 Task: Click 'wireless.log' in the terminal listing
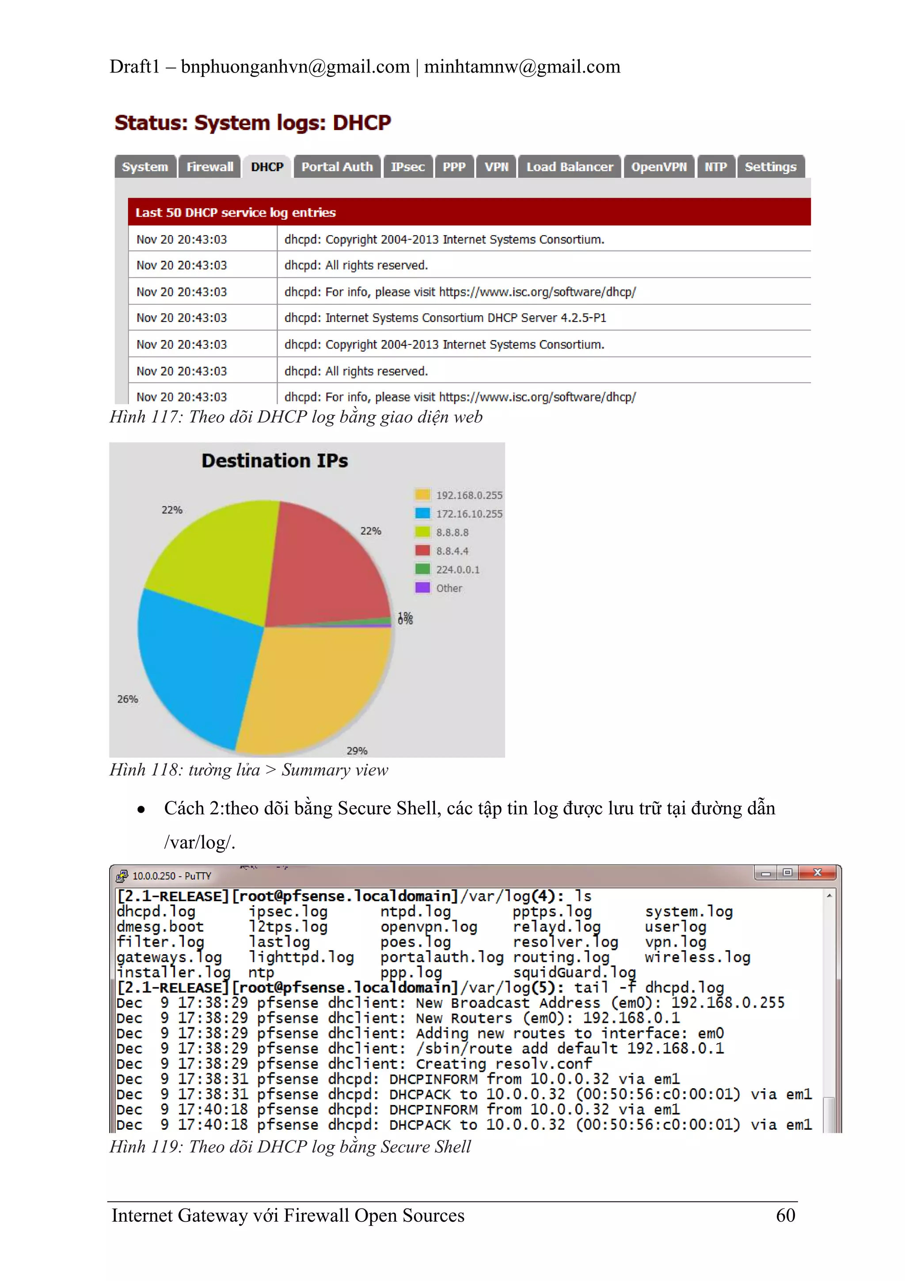coord(698,957)
